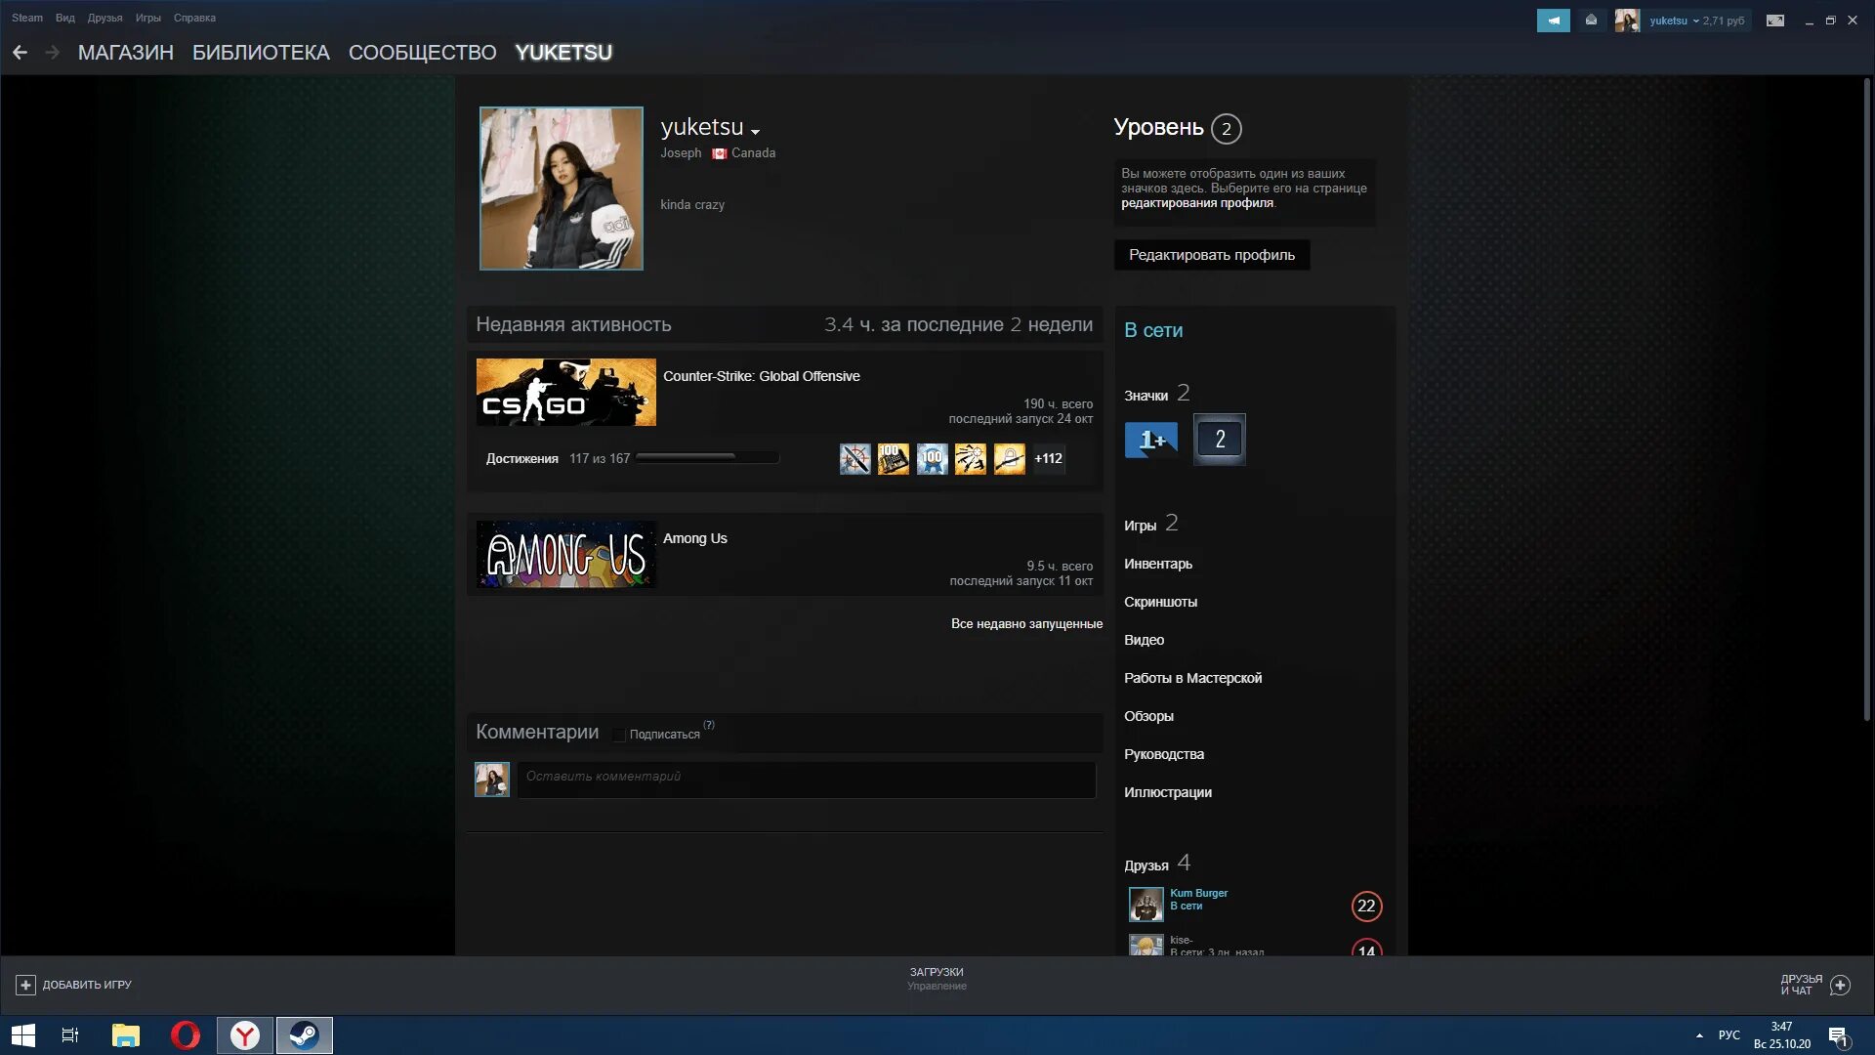Open the account dropdown in the top bar
The image size is (1875, 1055).
pyautogui.click(x=1694, y=21)
